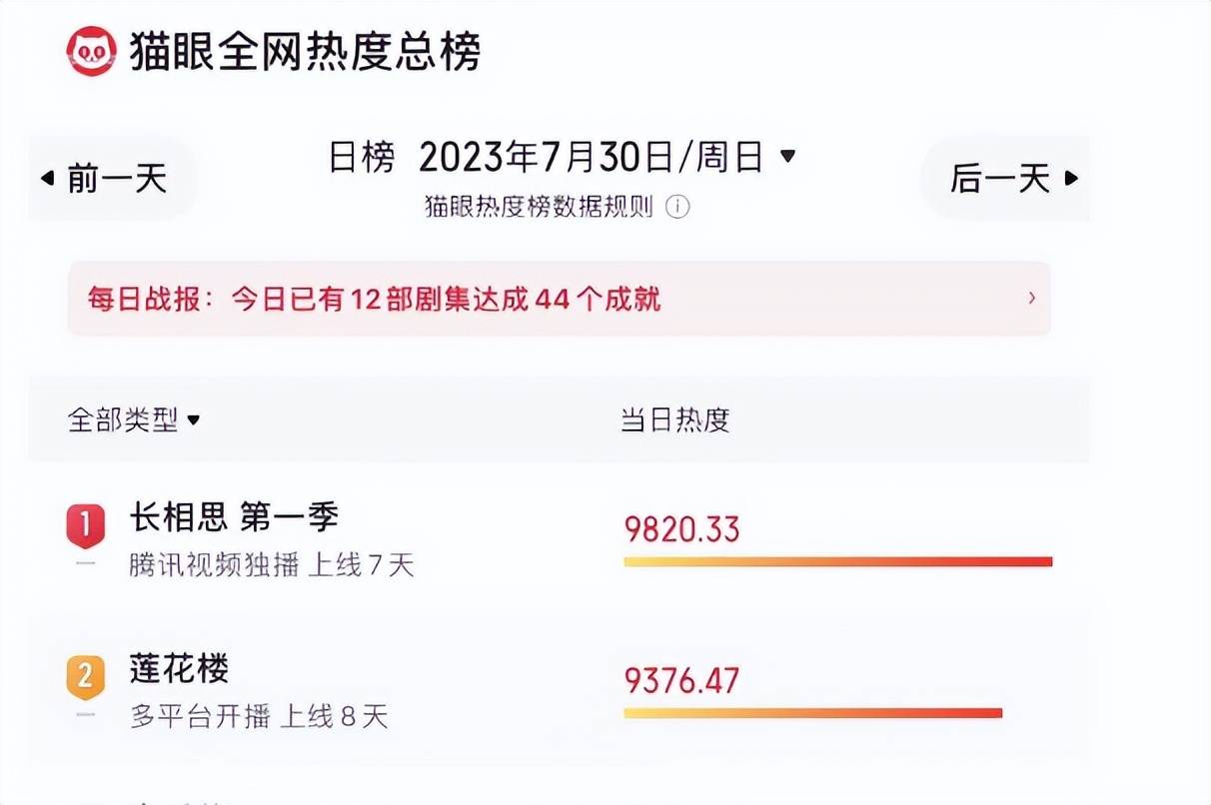Open the 每日战报 daily report banner

(559, 299)
